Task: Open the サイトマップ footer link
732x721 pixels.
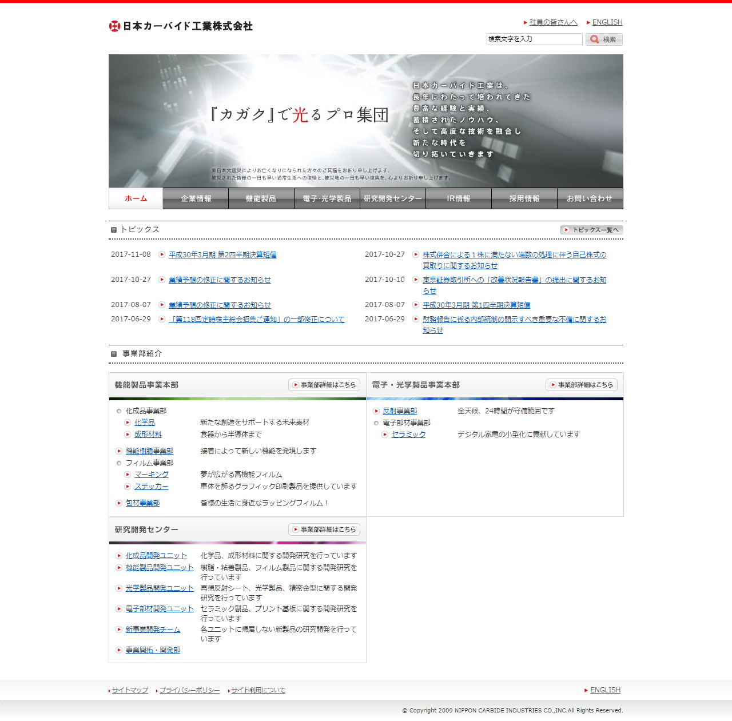Action: click(130, 690)
